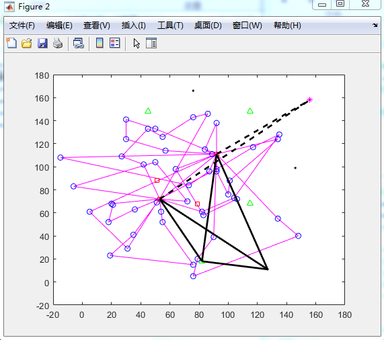Click the New Figure icon
Screen dimensions: 384x340
(11, 43)
